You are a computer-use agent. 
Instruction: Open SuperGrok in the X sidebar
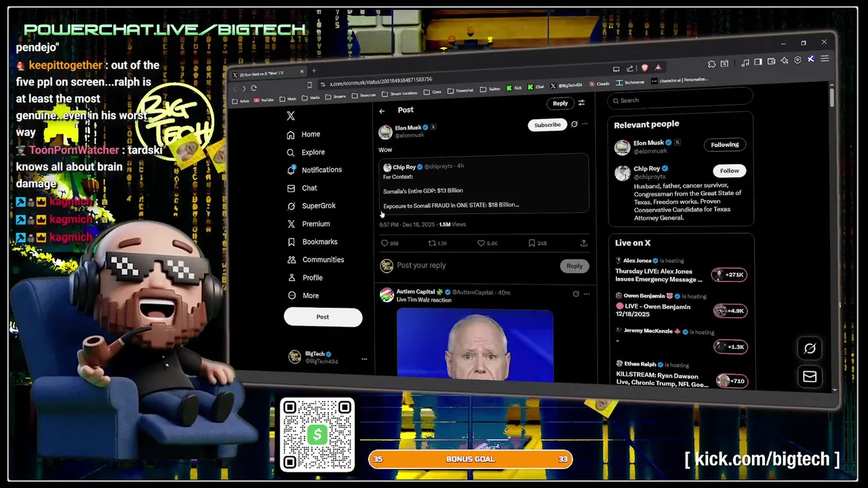[x=311, y=206]
